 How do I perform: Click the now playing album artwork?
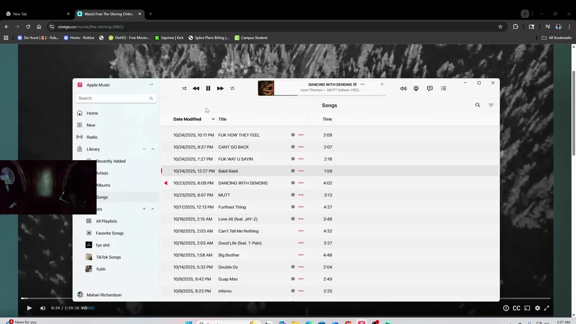tap(266, 88)
